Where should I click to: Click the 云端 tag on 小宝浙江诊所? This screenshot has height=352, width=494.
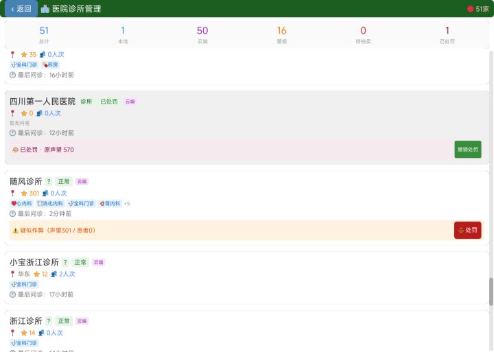point(99,262)
